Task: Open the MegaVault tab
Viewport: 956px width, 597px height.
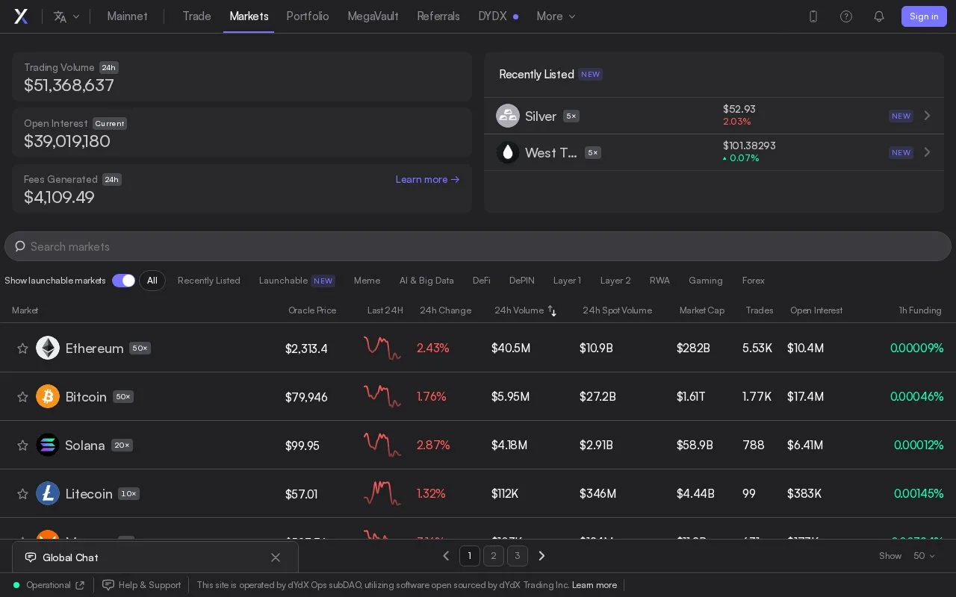Action: (373, 16)
